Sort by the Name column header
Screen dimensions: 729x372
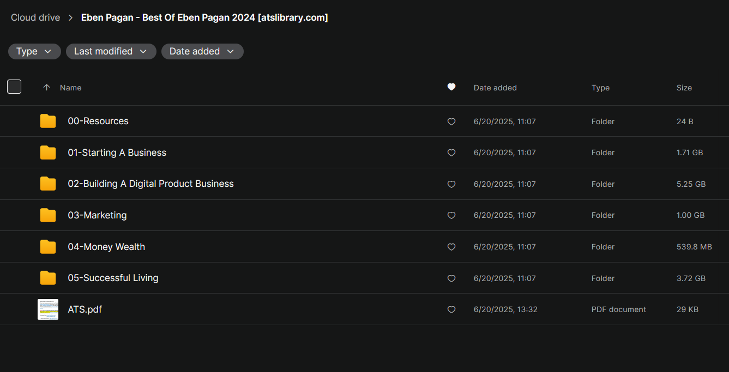(71, 88)
